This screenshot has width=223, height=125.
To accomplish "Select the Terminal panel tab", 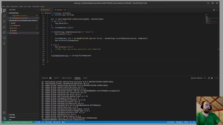I will click(x=77, y=78).
